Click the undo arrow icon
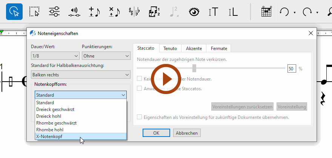332x158 pixels. 284,12
